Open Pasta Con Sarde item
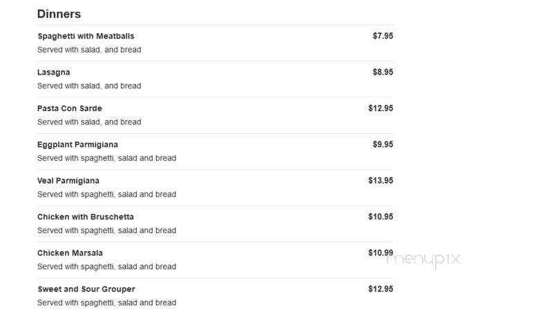Viewport: 547px width, 316px height. tap(70, 108)
